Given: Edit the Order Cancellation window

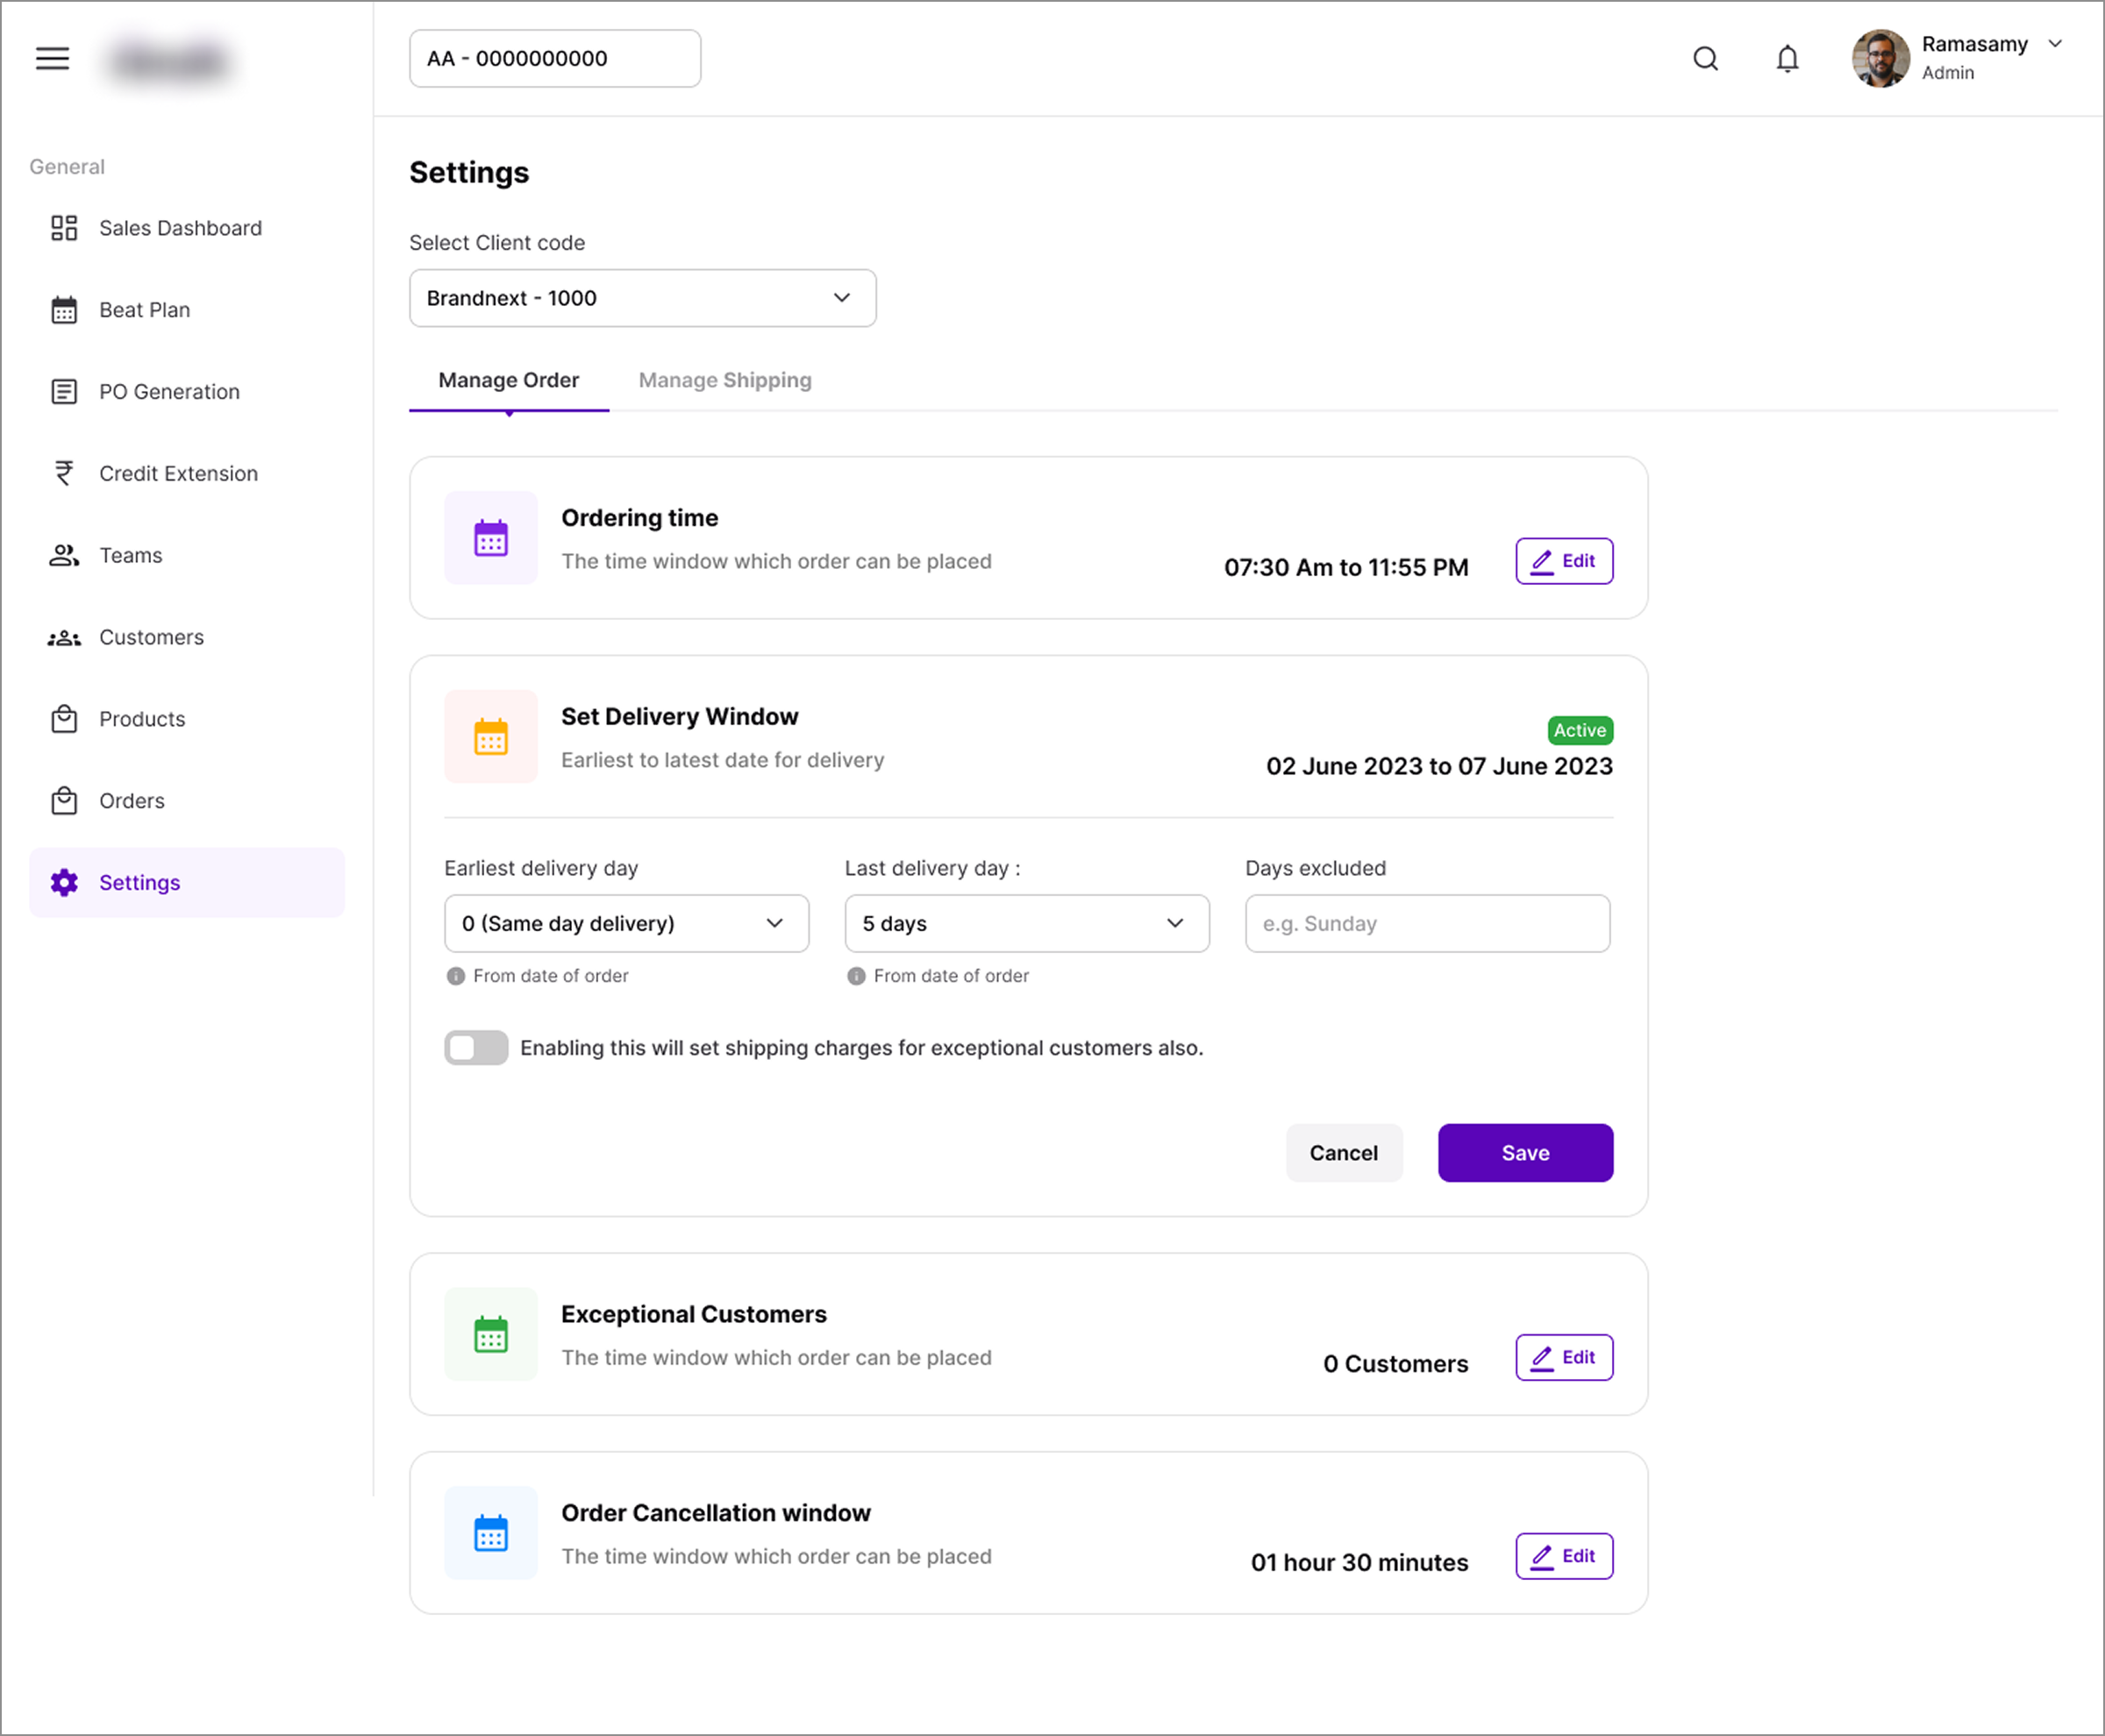Looking at the screenshot, I should click(x=1564, y=1556).
